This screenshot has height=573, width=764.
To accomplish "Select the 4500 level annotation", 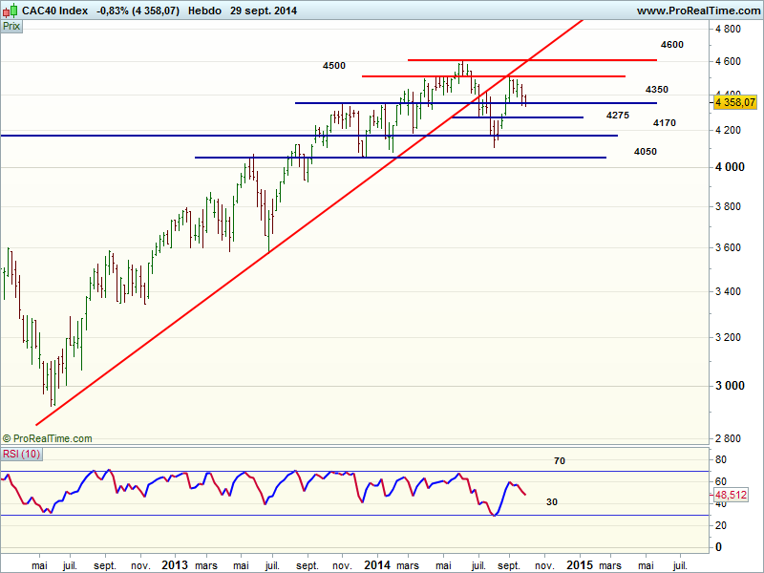I will pos(334,66).
